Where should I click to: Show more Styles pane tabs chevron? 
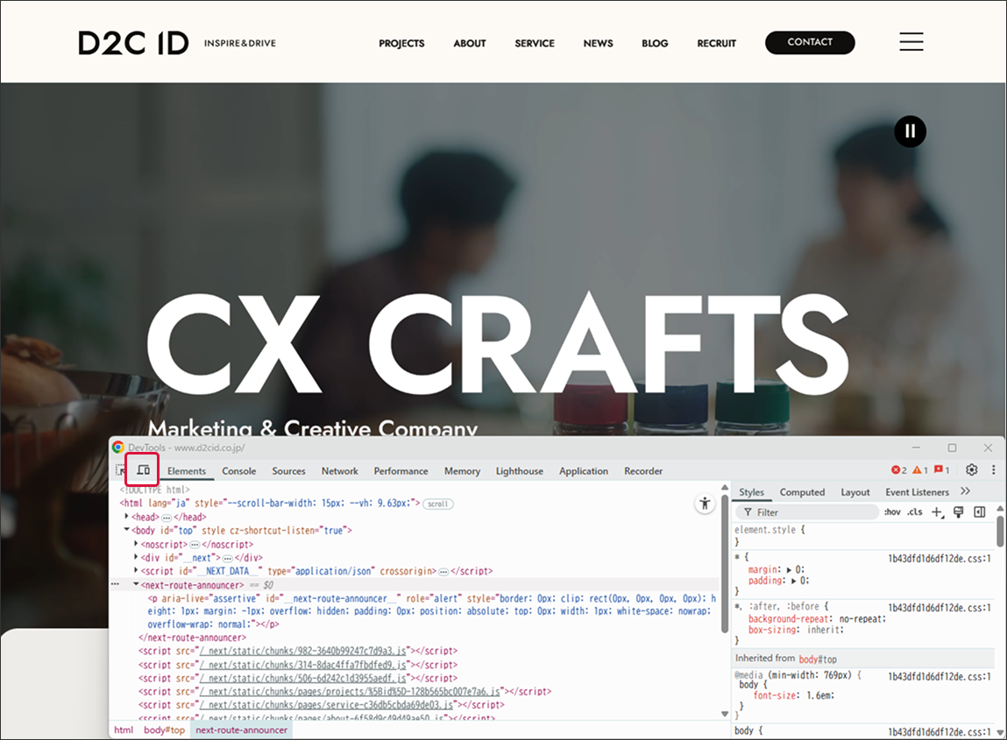965,491
